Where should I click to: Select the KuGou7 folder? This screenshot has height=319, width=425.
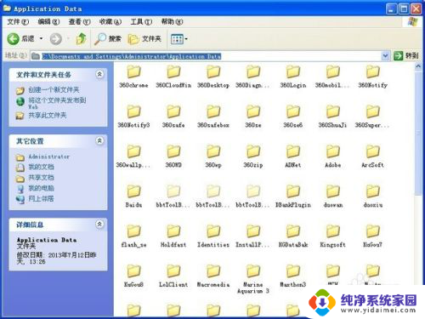click(x=372, y=236)
